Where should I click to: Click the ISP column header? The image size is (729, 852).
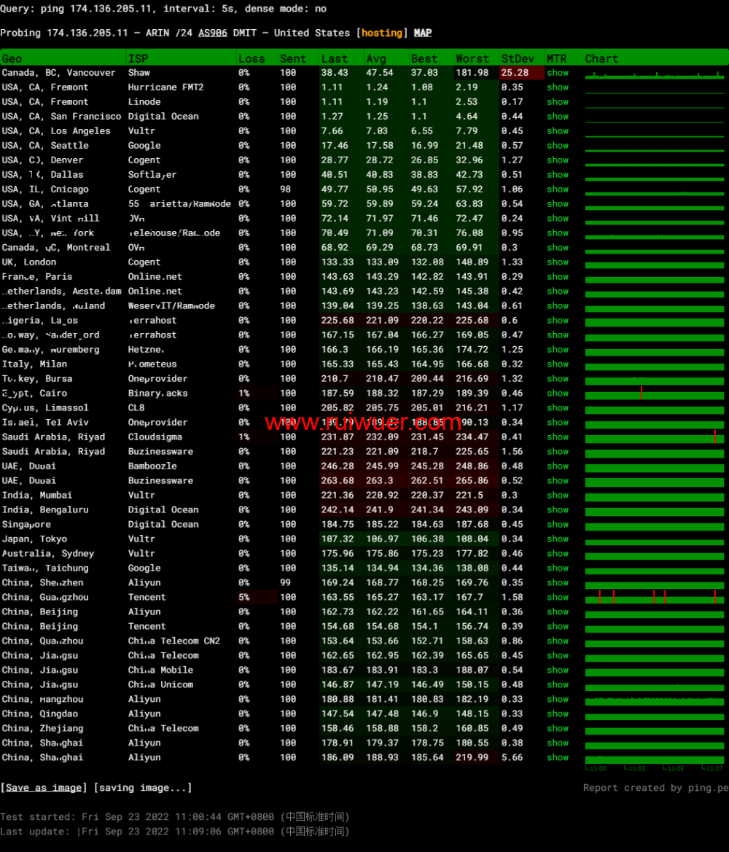pos(138,58)
